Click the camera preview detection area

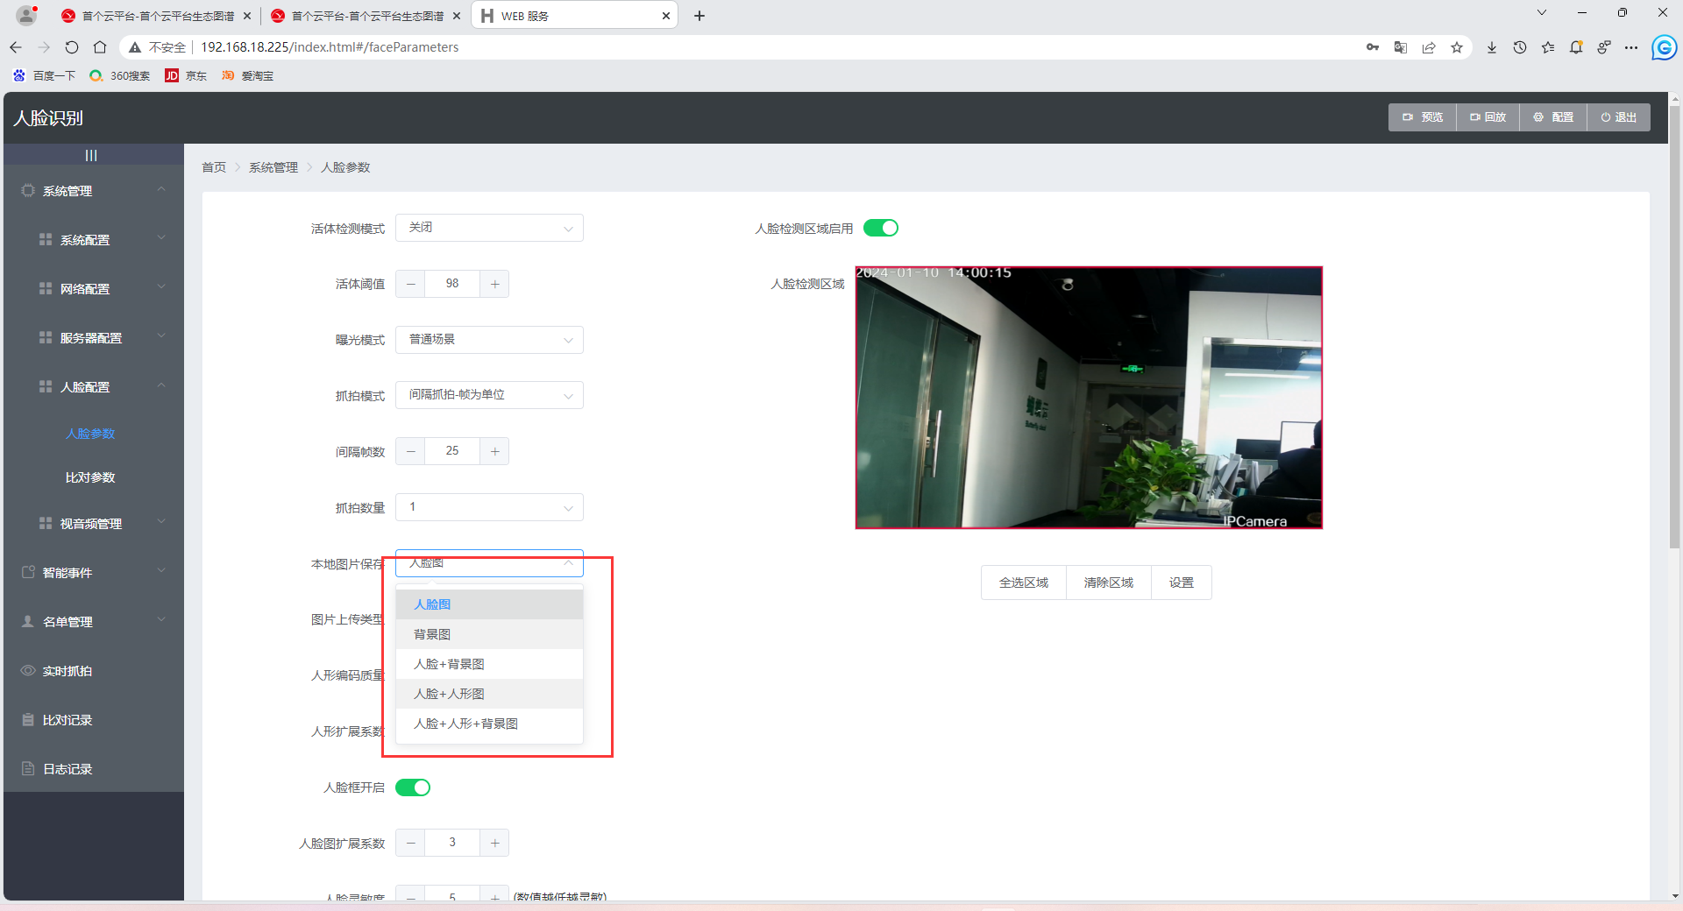pyautogui.click(x=1088, y=398)
